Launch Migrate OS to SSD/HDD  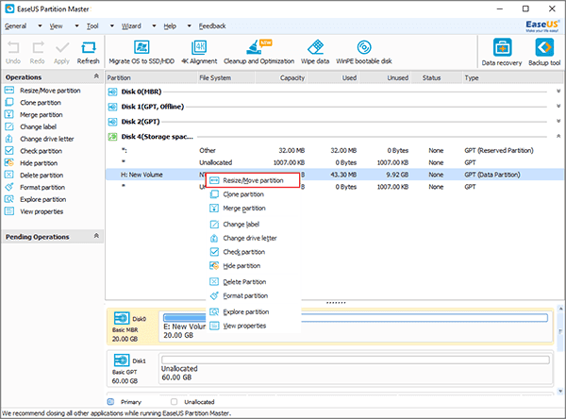pos(141,53)
